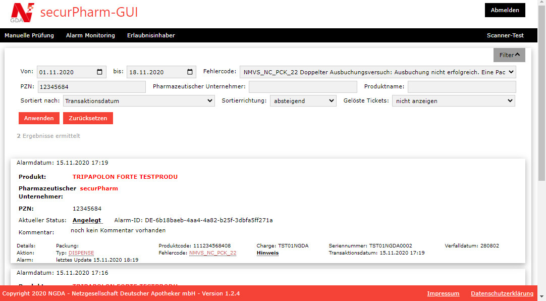
Task: Click 'letztes Update 15.11.2020 18:19'
Action: [97, 260]
